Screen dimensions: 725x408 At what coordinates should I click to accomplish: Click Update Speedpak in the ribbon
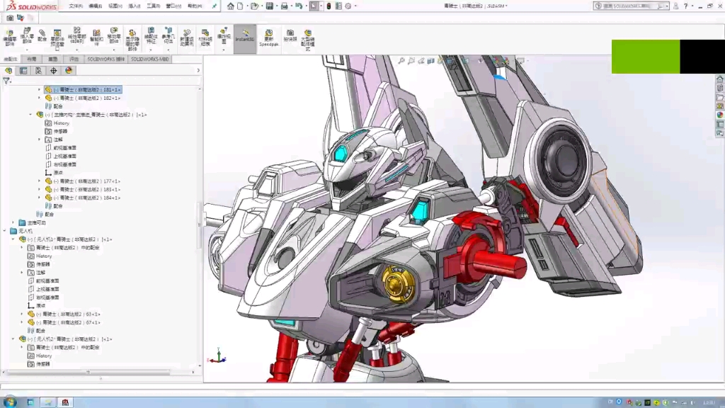[268, 38]
